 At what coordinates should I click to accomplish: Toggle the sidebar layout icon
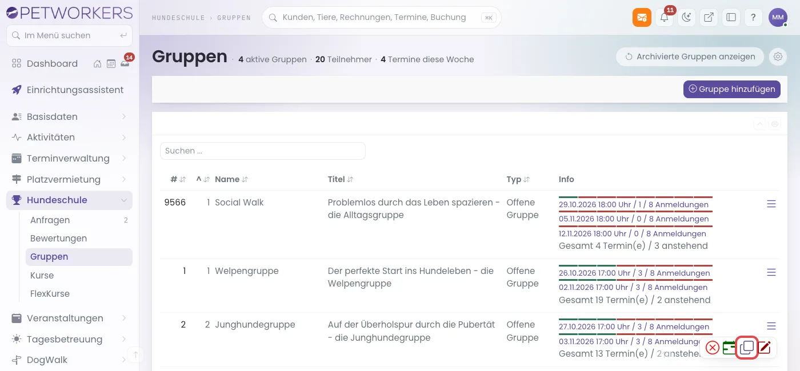click(x=731, y=17)
